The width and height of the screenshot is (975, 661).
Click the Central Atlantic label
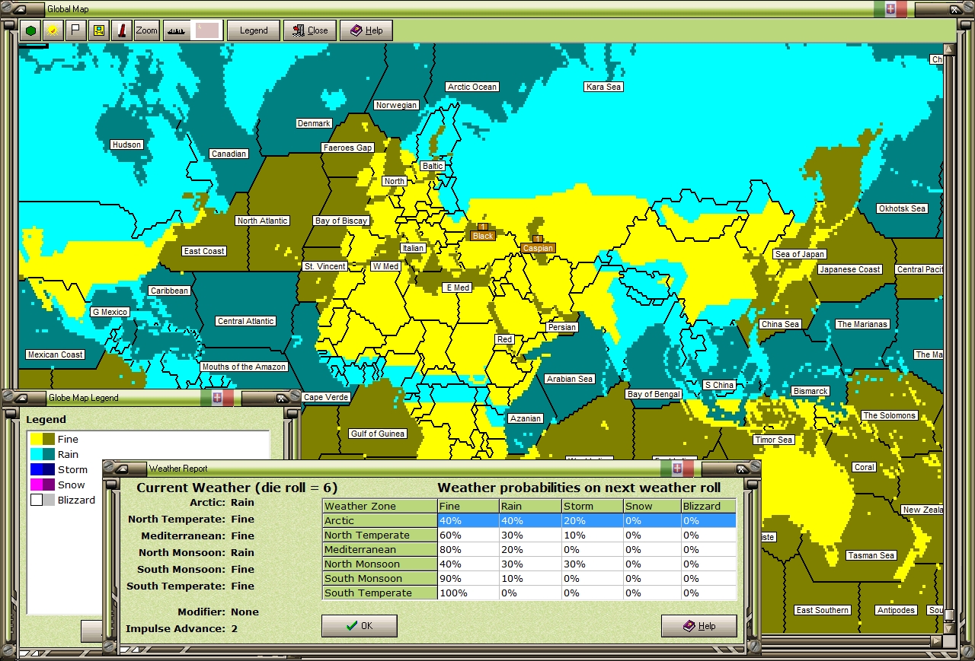click(x=245, y=321)
